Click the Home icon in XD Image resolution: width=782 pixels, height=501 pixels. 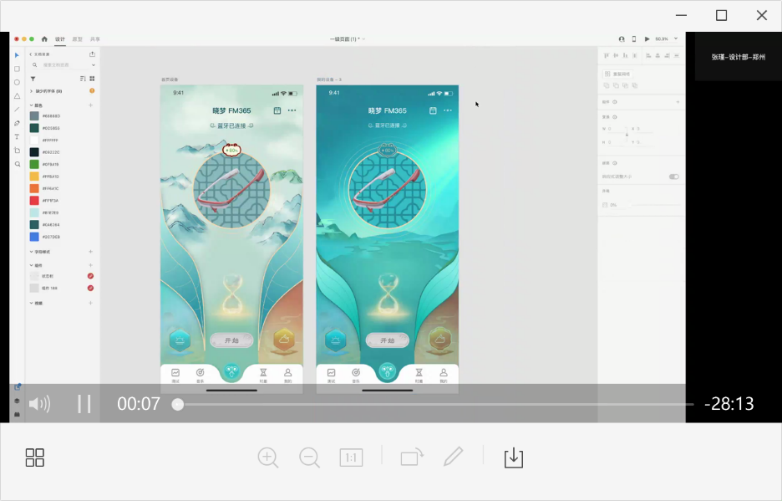(44, 38)
